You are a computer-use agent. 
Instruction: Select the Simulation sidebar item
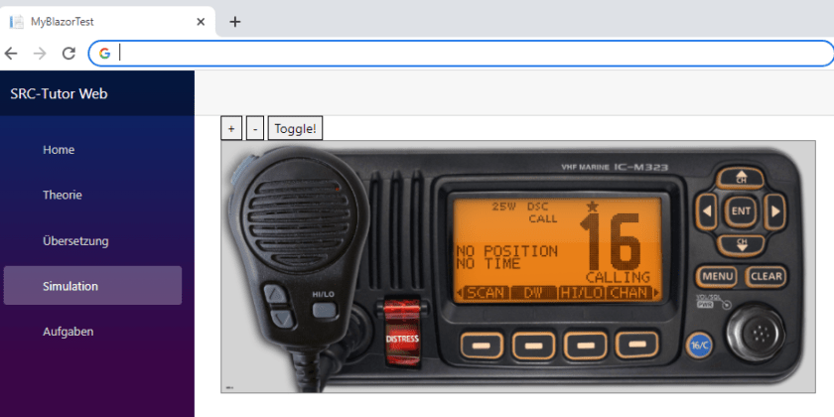click(92, 286)
